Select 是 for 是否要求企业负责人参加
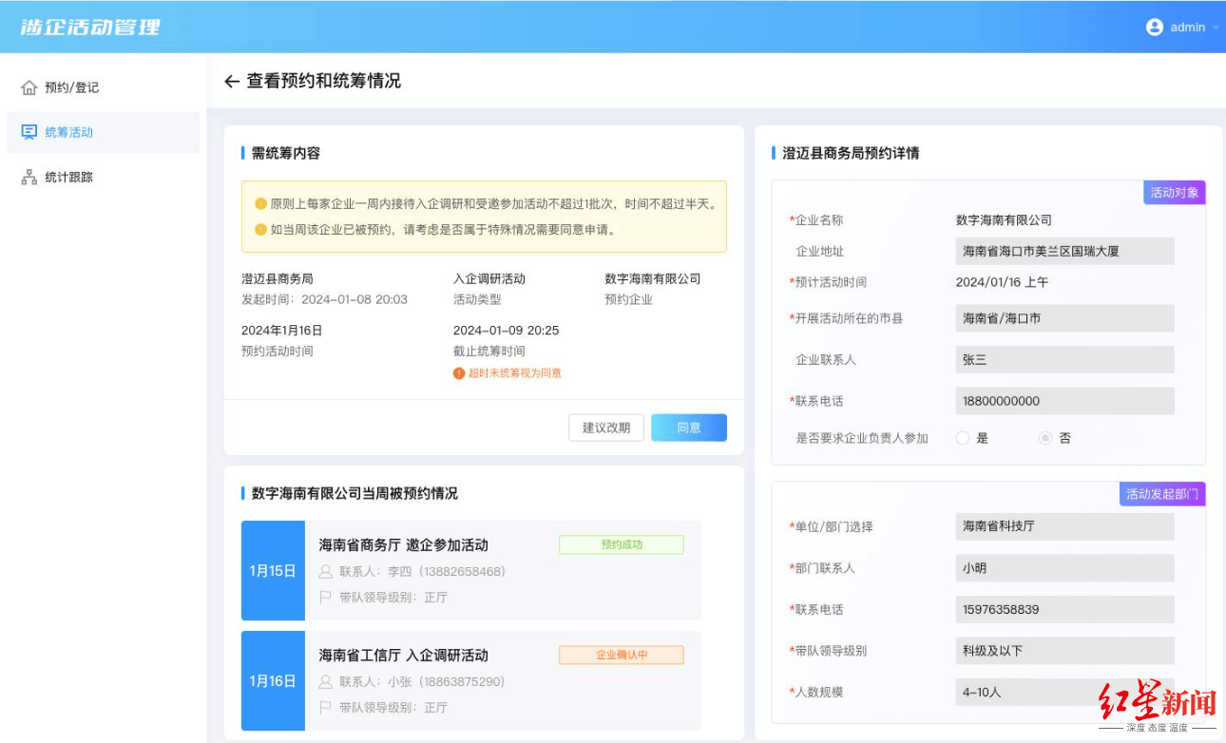This screenshot has width=1226, height=743. pyautogui.click(x=963, y=438)
